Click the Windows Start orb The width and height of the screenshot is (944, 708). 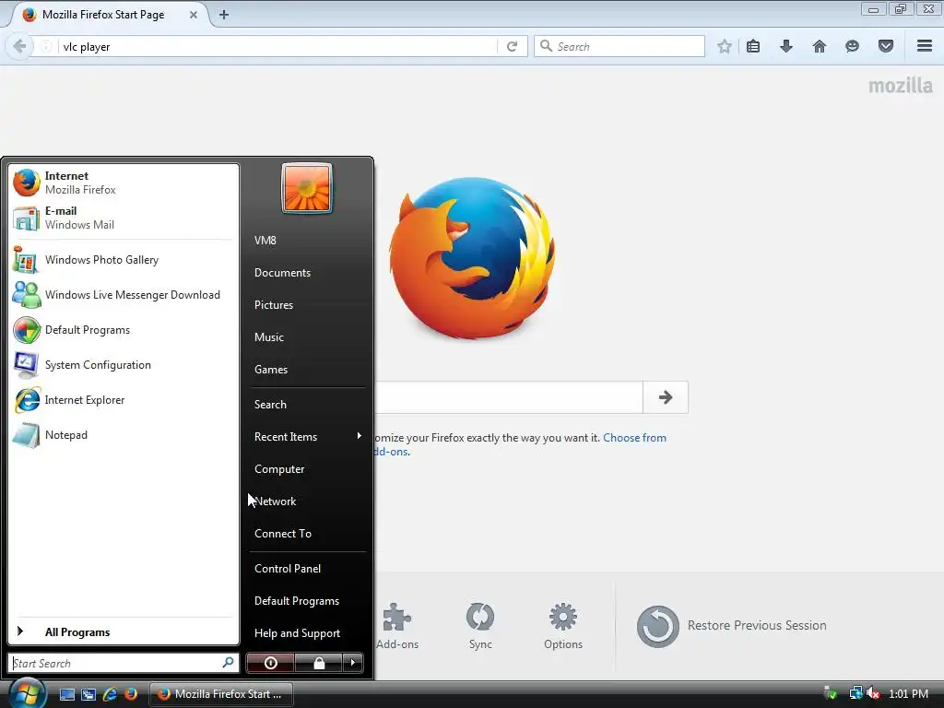pos(28,692)
